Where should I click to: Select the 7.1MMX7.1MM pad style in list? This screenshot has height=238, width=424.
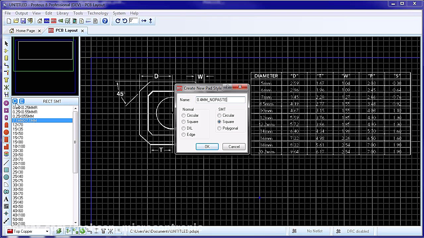tap(42, 121)
